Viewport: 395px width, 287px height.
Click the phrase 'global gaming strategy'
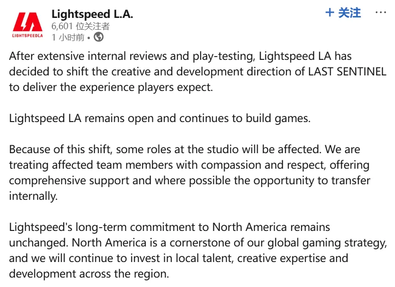pyautogui.click(x=327, y=243)
